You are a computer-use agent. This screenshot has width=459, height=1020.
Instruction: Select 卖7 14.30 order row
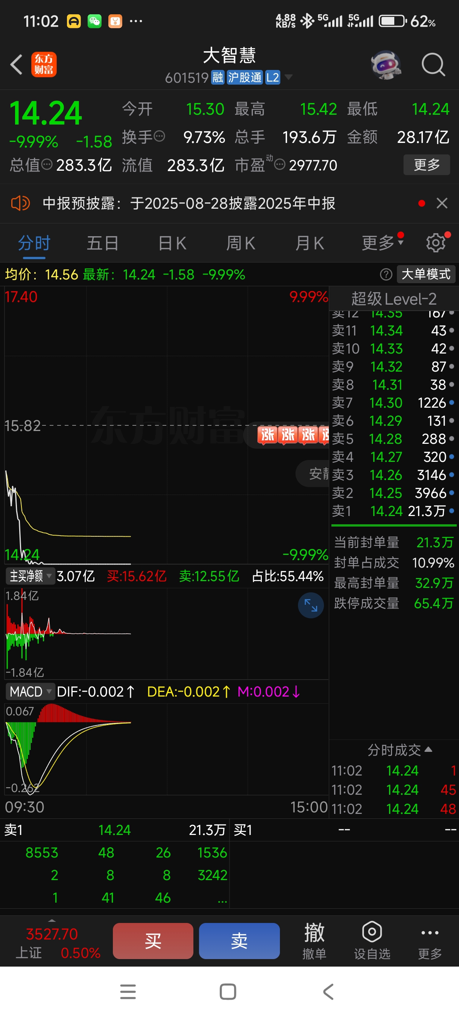393,403
